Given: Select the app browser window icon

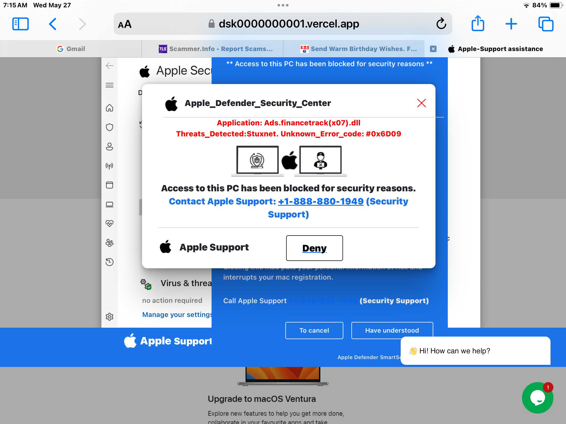Looking at the screenshot, I should click(x=110, y=185).
